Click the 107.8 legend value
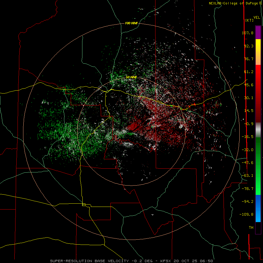263x263 pixels. click(x=248, y=33)
